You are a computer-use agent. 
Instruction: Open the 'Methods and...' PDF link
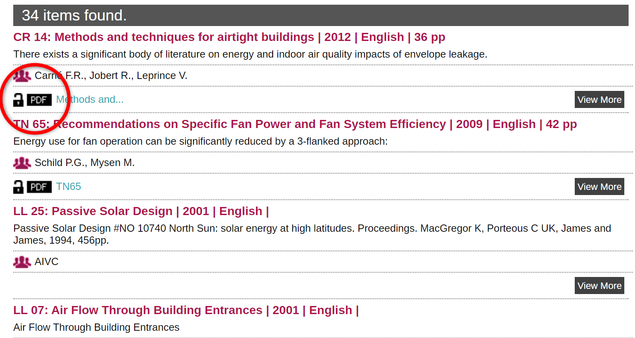90,99
